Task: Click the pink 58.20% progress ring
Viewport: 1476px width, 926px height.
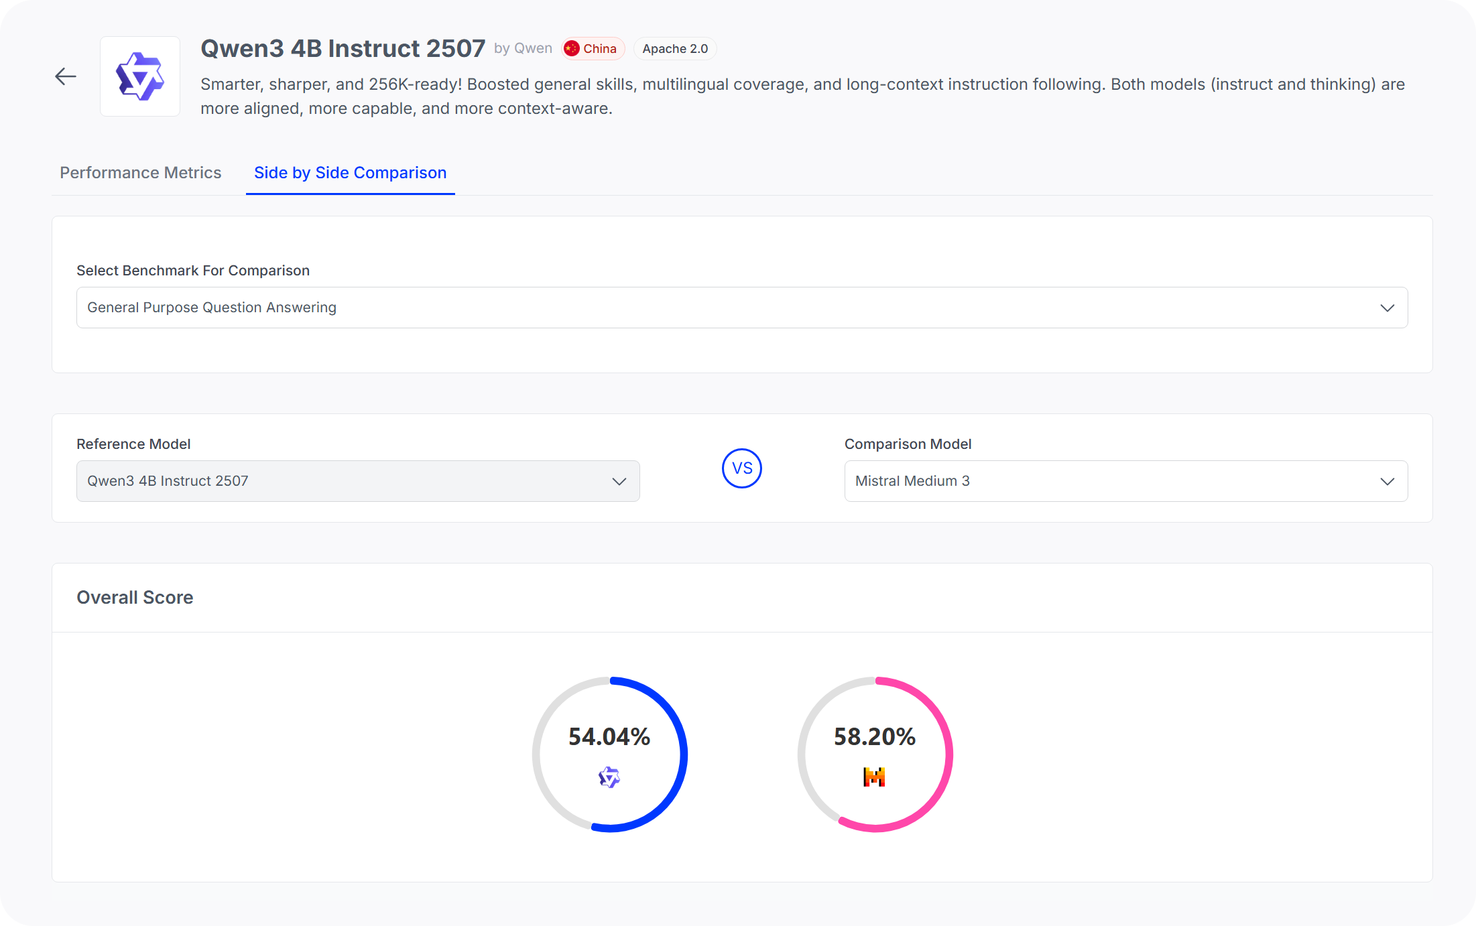Action: click(948, 754)
